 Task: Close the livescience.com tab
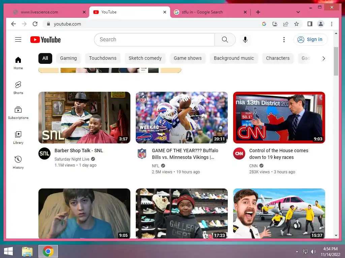point(84,12)
